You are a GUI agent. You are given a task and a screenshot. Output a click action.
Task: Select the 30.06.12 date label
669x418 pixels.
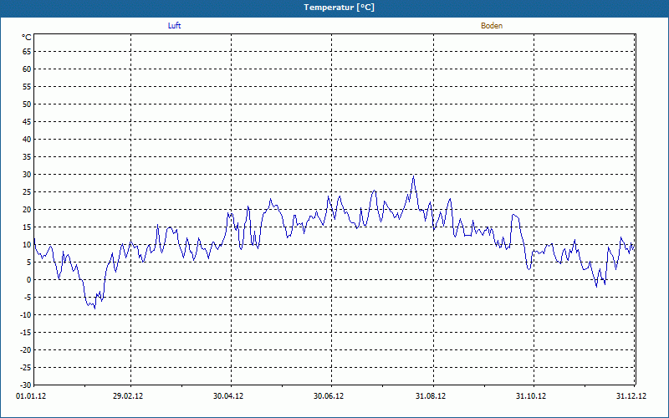coord(329,396)
